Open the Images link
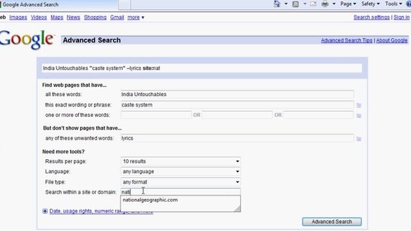 pyautogui.click(x=18, y=17)
